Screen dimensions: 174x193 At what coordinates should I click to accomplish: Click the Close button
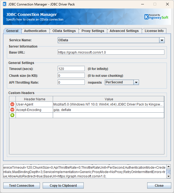coord(159,186)
